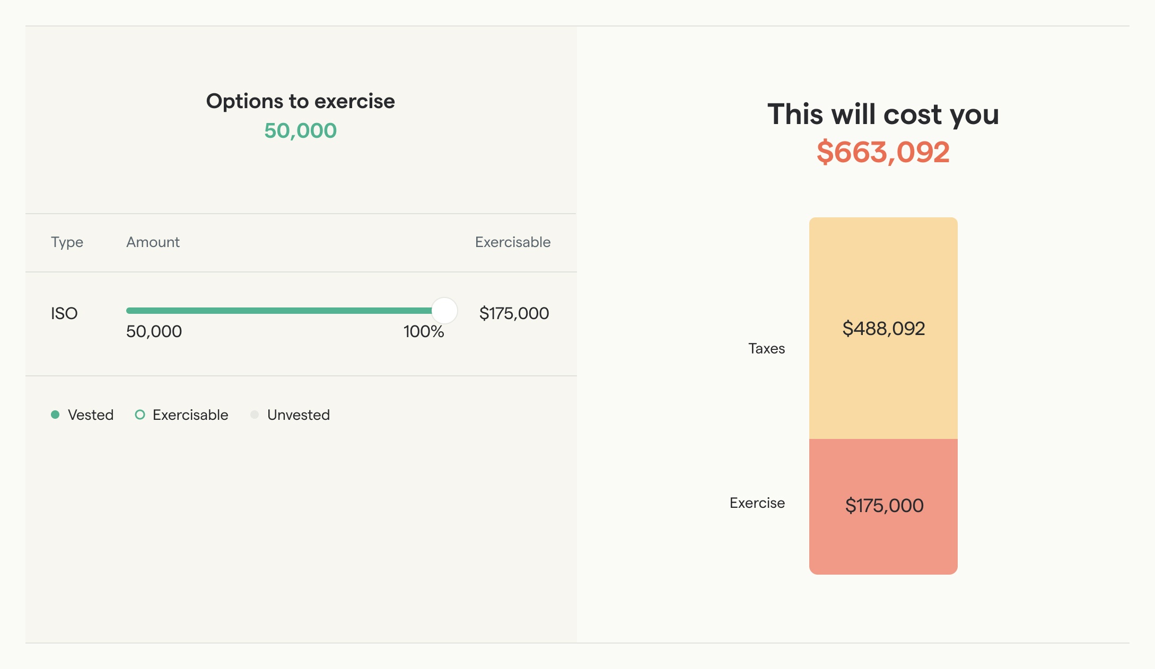Image resolution: width=1155 pixels, height=669 pixels.
Task: Click the grey Unvested legend dot
Action: (255, 415)
